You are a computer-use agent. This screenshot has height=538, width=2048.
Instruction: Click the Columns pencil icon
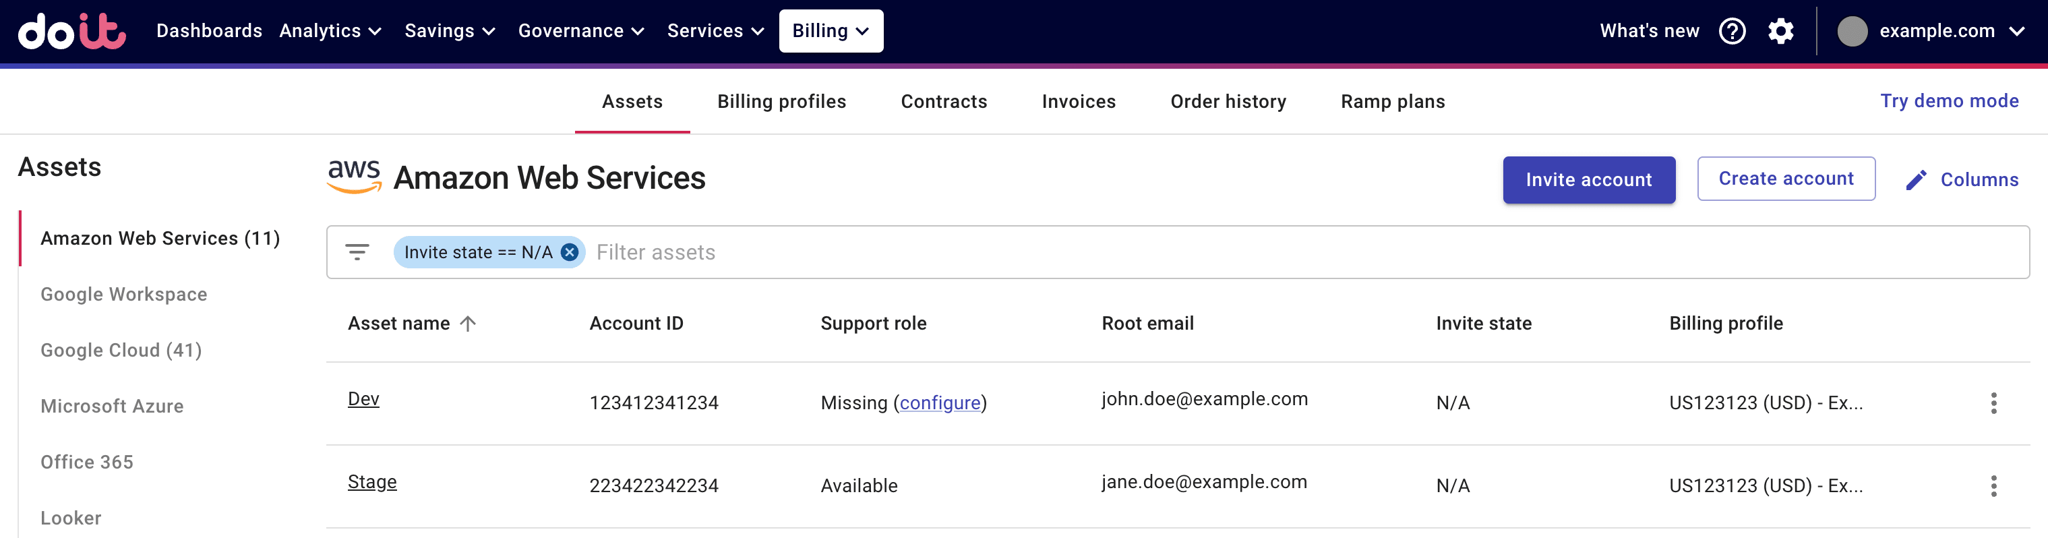click(1915, 179)
